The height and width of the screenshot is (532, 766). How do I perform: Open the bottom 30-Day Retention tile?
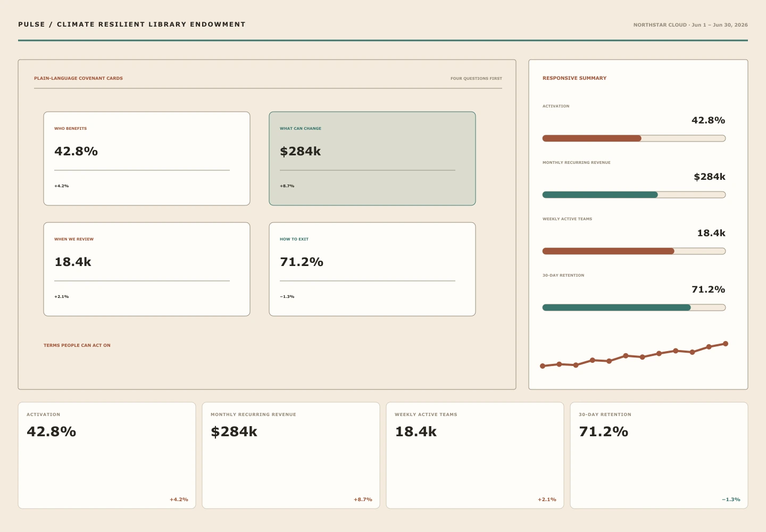coord(659,455)
